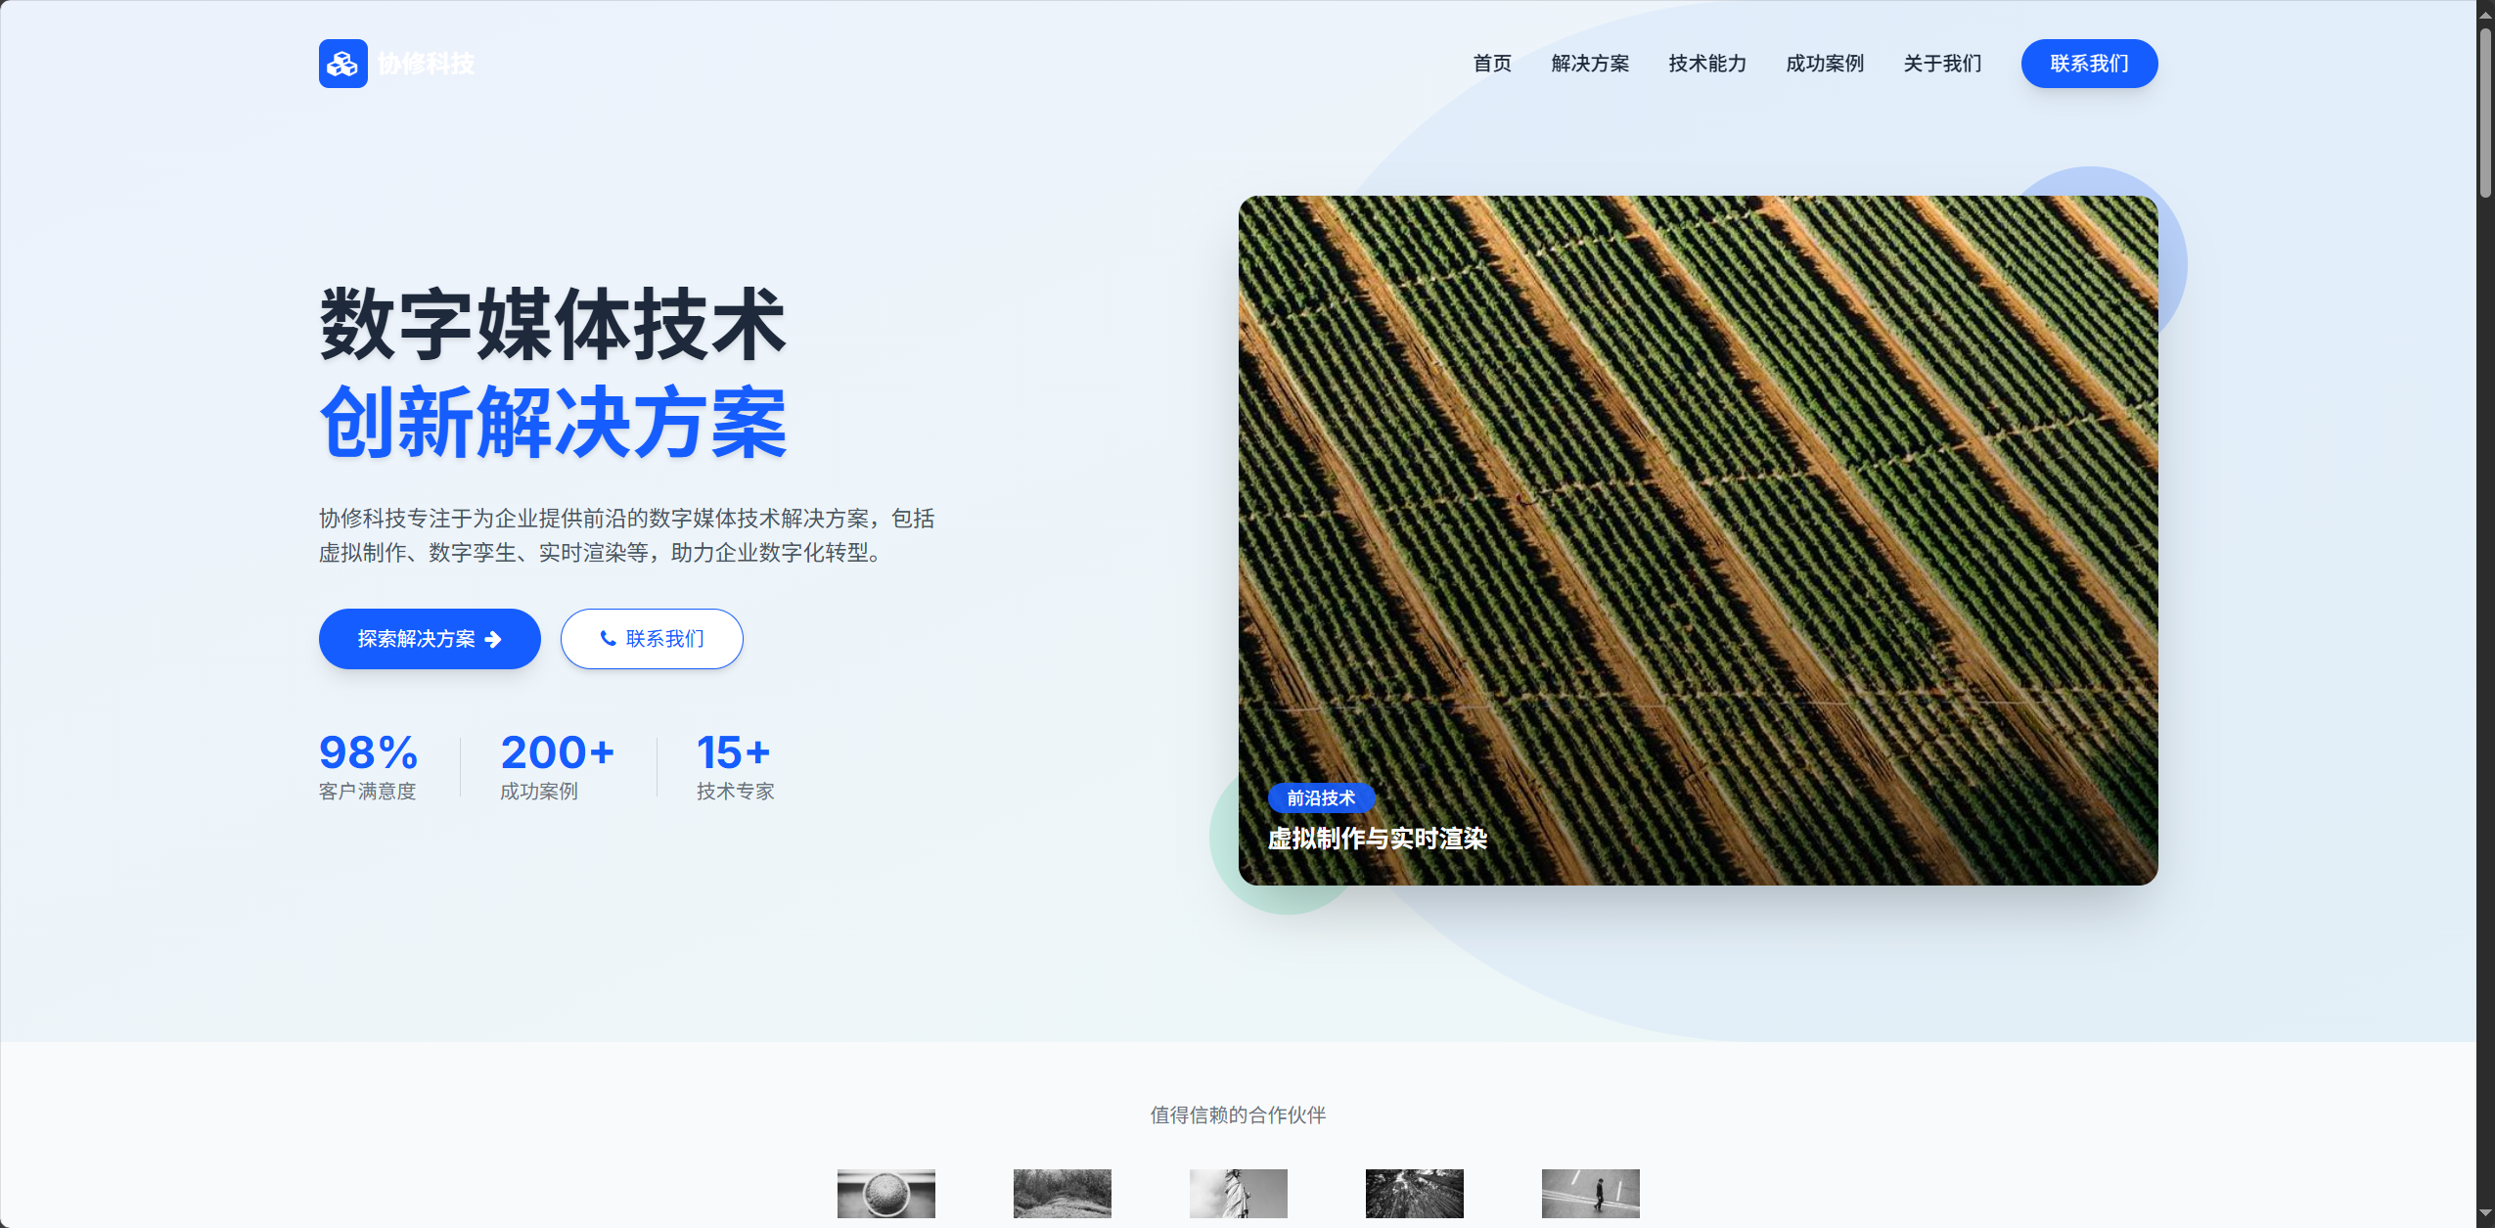
Task: Click the aerial farmland hero image
Action: 1698,540
